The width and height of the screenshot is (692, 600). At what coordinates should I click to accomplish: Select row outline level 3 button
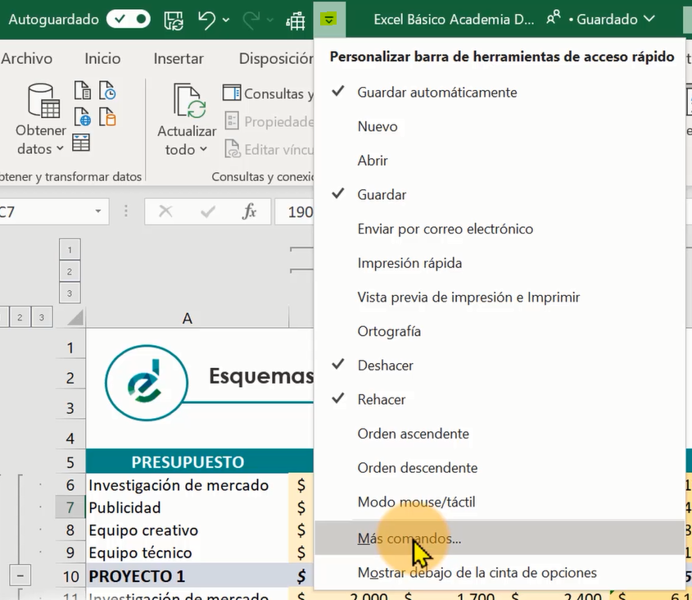click(42, 316)
